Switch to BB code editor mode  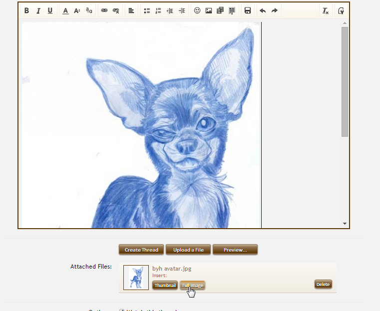pyautogui.click(x=341, y=10)
